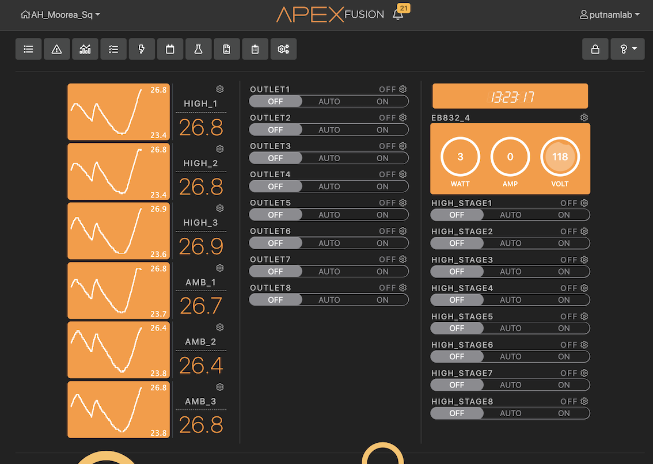Open the calendar schedule icon
This screenshot has width=653, height=464.
pyautogui.click(x=170, y=49)
